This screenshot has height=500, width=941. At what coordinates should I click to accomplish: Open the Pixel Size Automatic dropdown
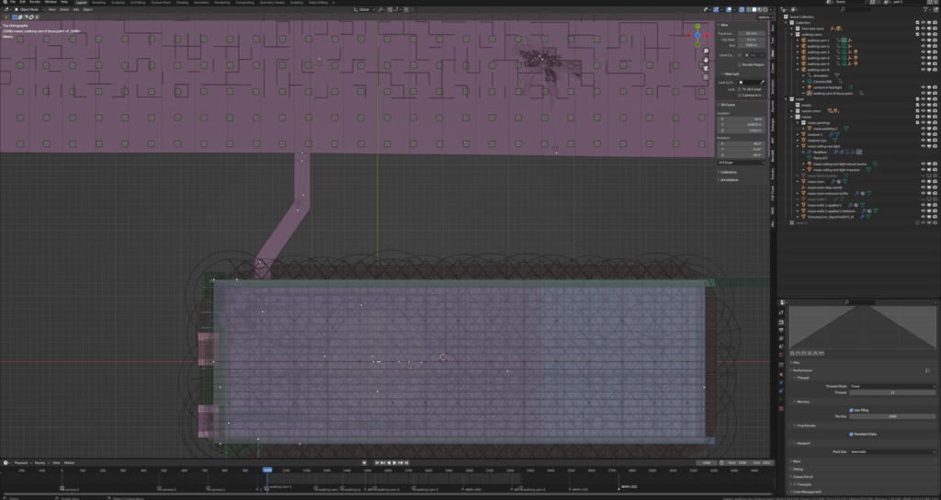point(891,451)
